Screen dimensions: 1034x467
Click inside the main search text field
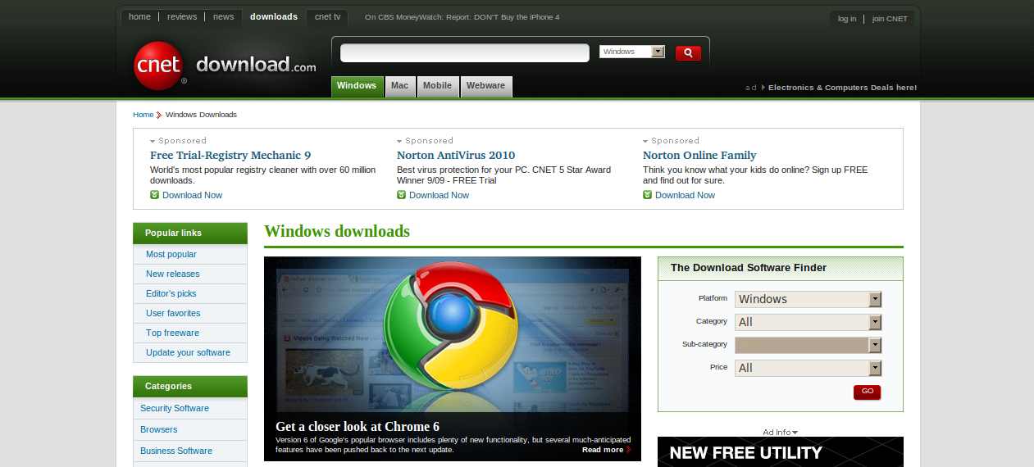pyautogui.click(x=464, y=52)
